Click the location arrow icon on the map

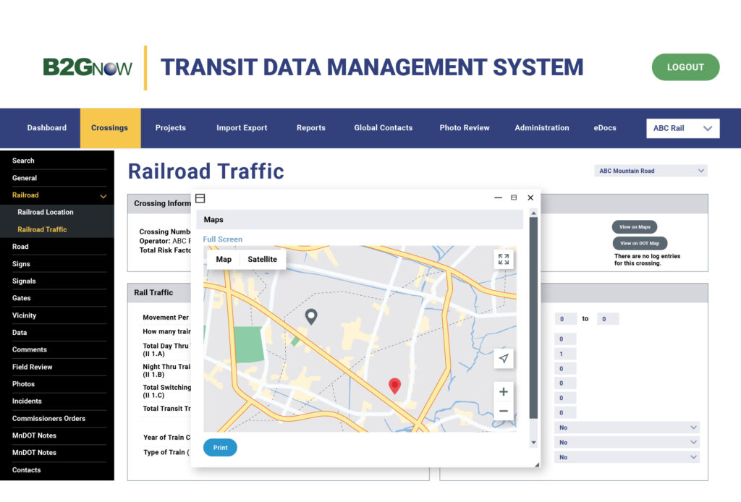tap(503, 359)
